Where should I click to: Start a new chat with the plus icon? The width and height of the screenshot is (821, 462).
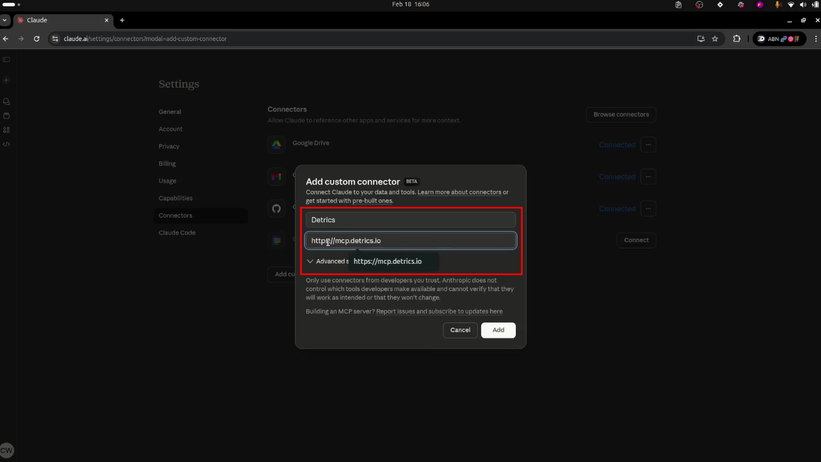6,80
